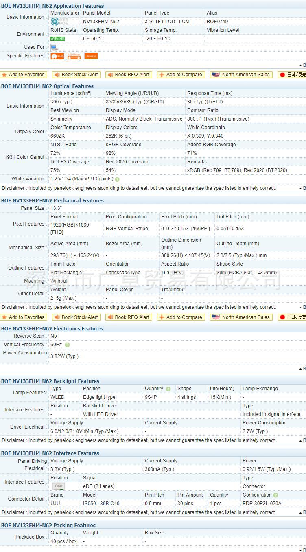Click Add to Compare above Electronics Features
The width and height of the screenshot is (306, 552).
181,317
